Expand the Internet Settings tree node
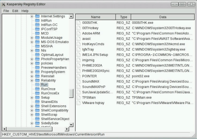 click(x=32, y=16)
